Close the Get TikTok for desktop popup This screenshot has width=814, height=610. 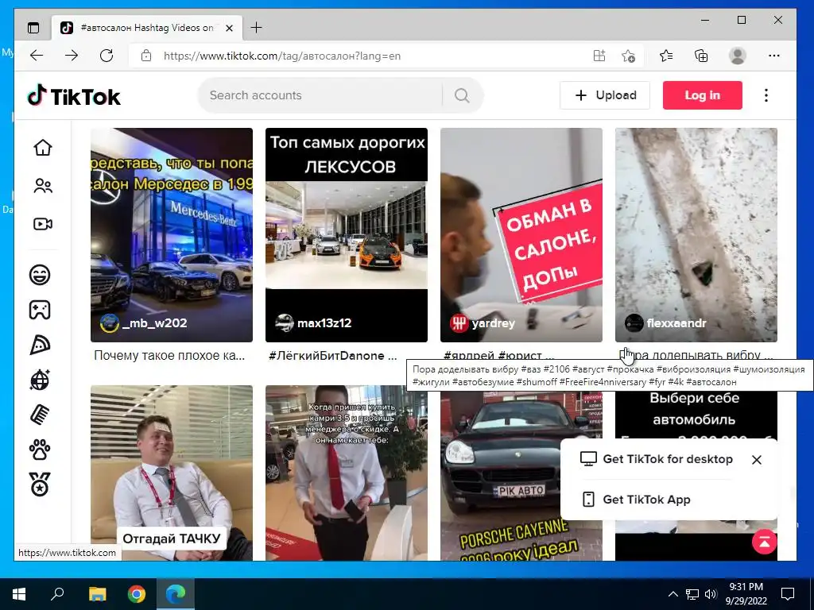[757, 460]
